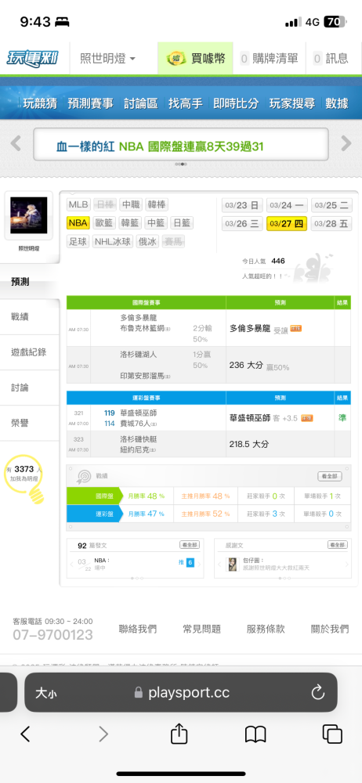Choose date 03/23 日
This screenshot has width=362, height=783.
pyautogui.click(x=242, y=205)
